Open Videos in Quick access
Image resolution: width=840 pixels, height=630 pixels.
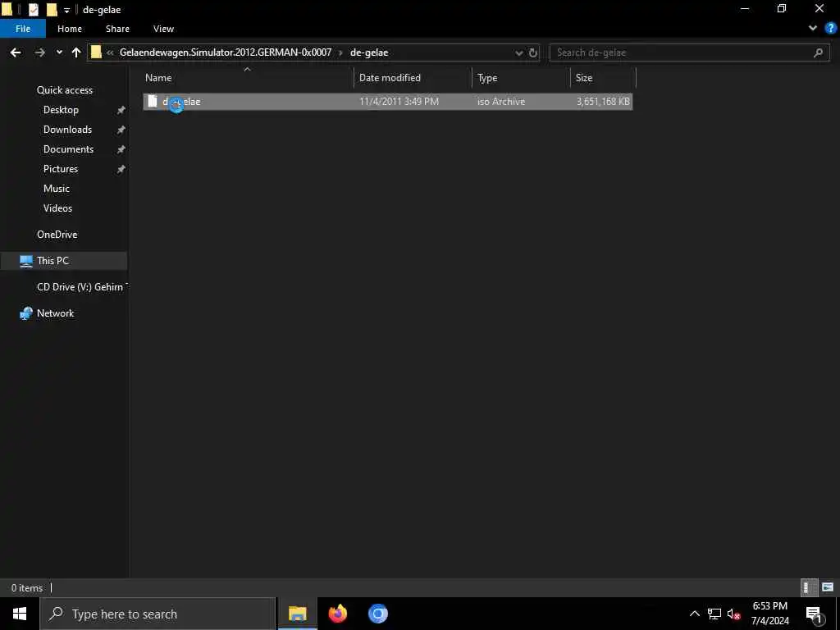tap(58, 208)
